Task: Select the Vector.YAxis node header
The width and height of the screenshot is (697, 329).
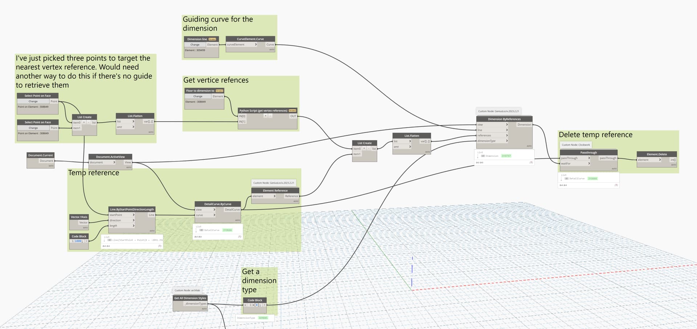Action: 79,217
